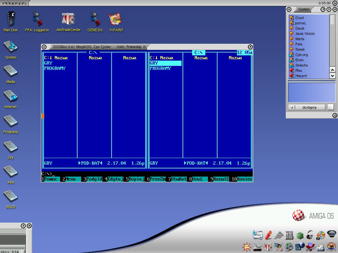Click the modem dock icon
Image resolution: width=338 pixels, height=253 pixels.
tap(257, 248)
